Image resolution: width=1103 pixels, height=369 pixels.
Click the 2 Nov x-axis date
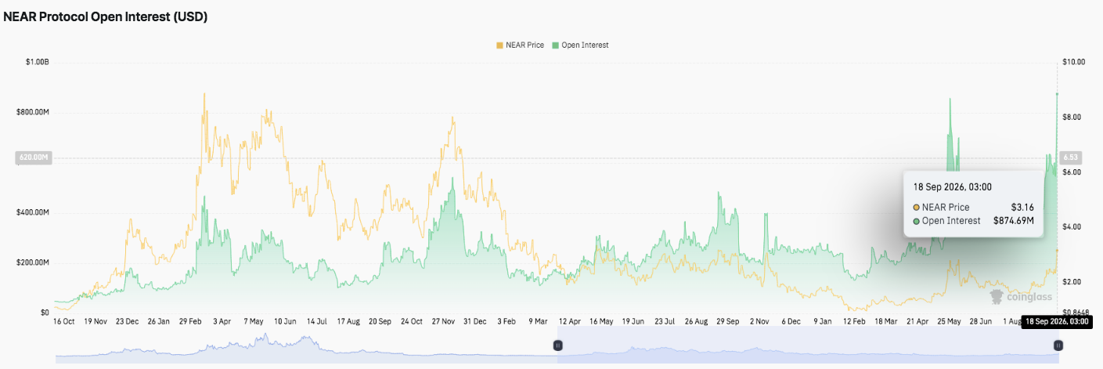click(759, 321)
